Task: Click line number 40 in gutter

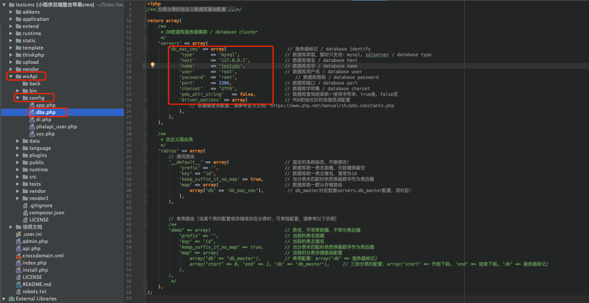Action: click(129, 191)
